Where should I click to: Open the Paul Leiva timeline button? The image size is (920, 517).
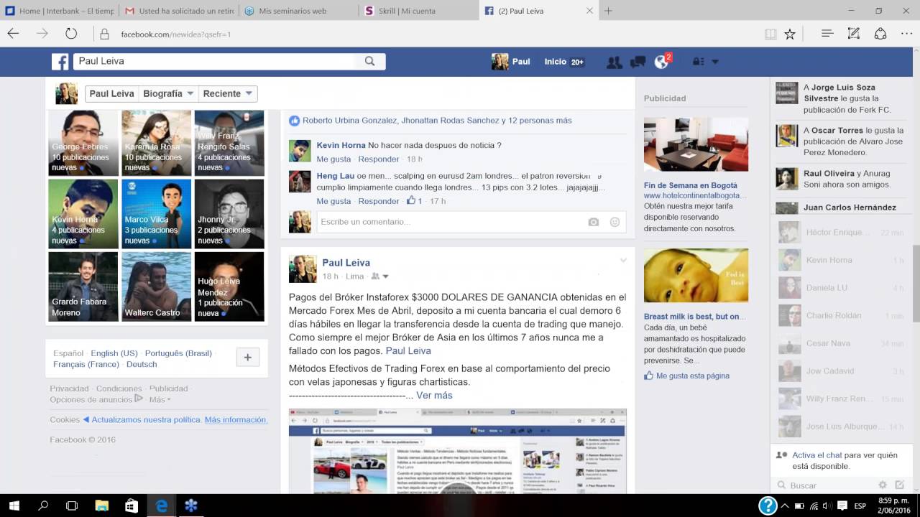111,93
